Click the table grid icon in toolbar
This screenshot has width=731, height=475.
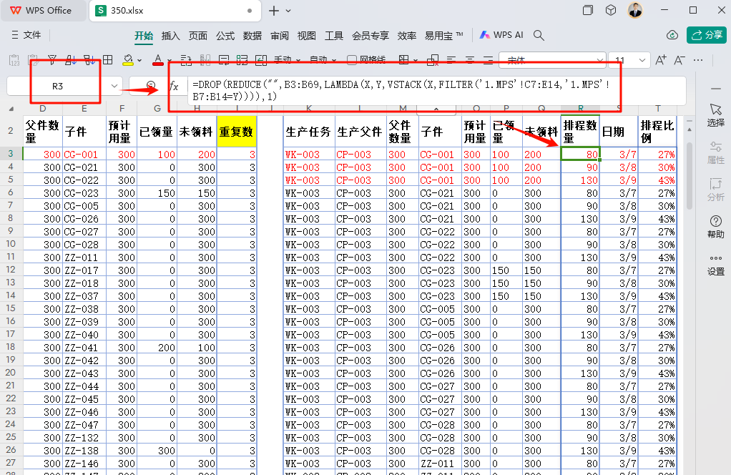(x=108, y=60)
